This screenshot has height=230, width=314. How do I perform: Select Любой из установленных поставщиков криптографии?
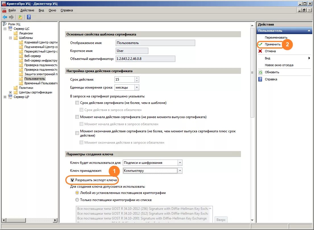pyautogui.click(x=77, y=193)
